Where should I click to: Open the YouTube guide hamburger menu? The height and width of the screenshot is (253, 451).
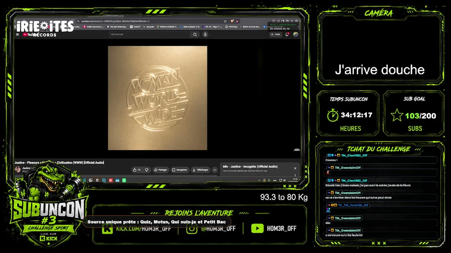(x=18, y=34)
